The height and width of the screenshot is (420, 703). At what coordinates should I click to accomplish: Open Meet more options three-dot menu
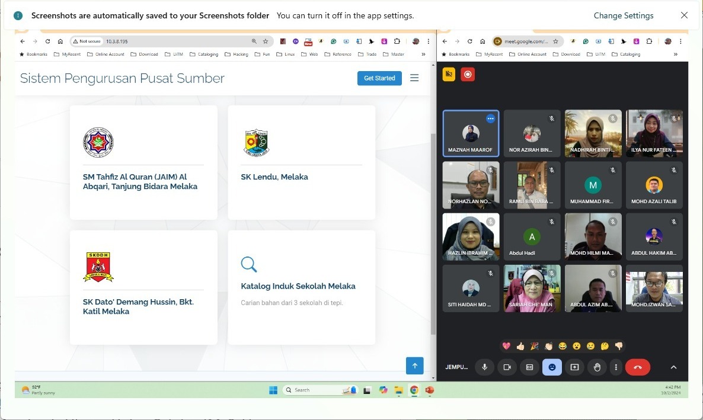(x=616, y=367)
